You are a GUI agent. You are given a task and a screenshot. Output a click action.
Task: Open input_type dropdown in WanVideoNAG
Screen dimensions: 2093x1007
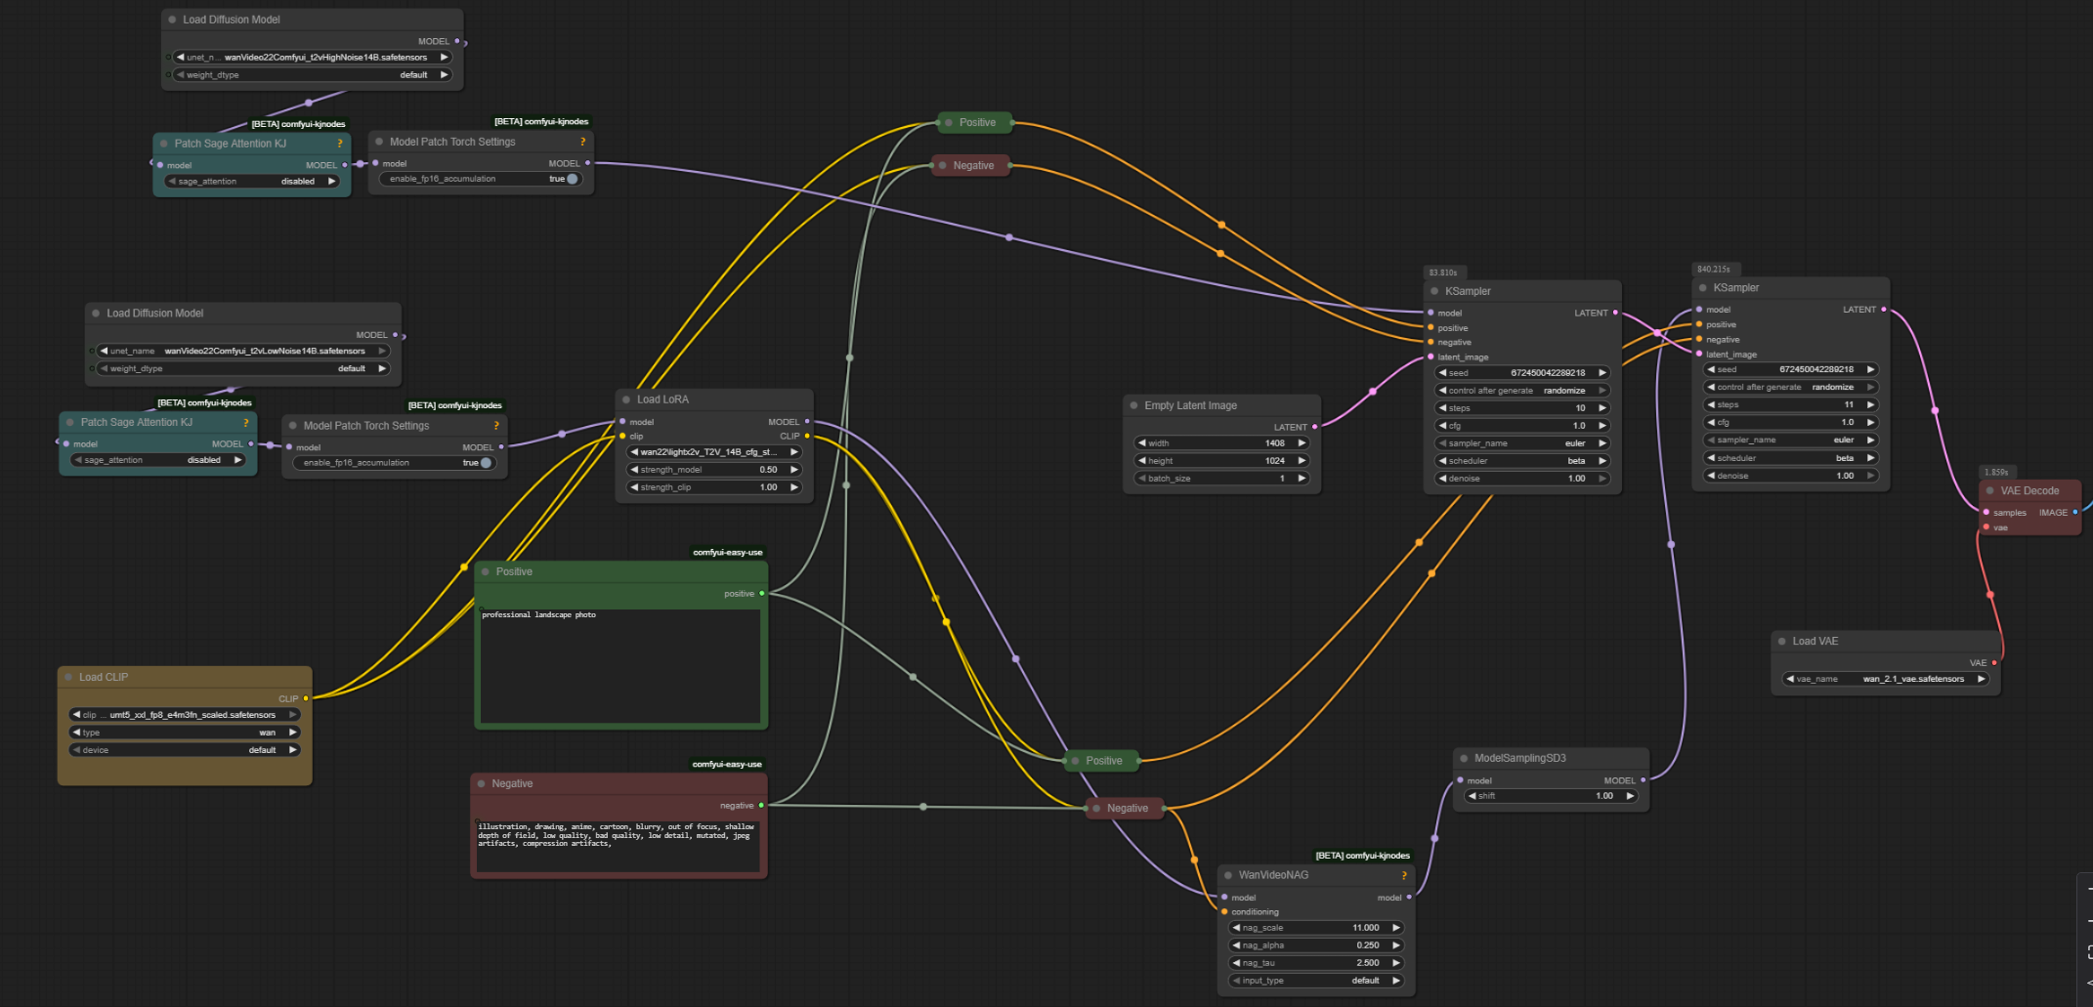click(1316, 981)
